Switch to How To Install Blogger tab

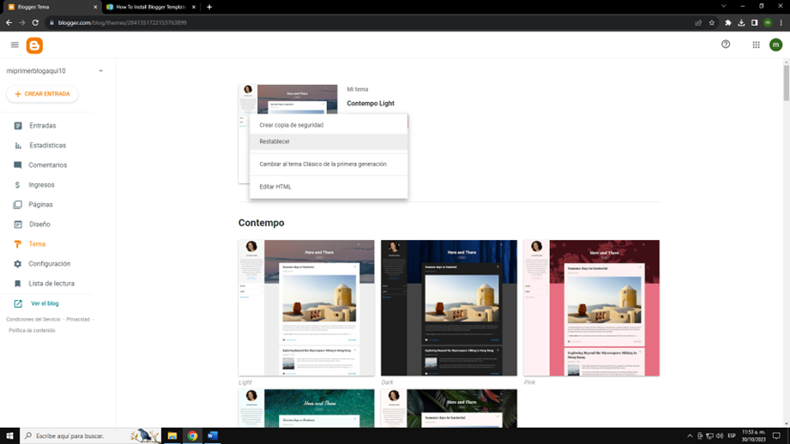(x=151, y=7)
